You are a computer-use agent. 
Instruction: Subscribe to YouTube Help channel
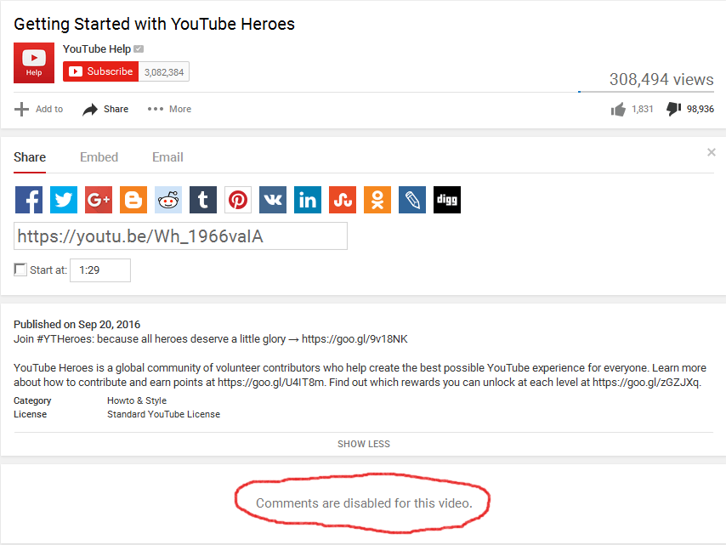pos(100,71)
